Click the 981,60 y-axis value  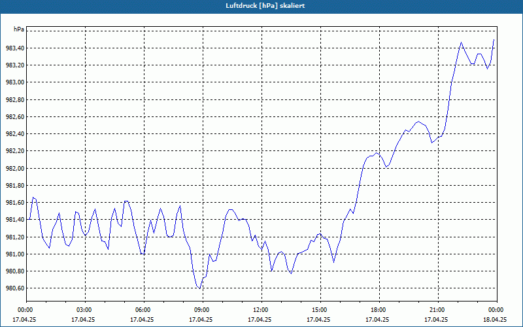[15, 203]
